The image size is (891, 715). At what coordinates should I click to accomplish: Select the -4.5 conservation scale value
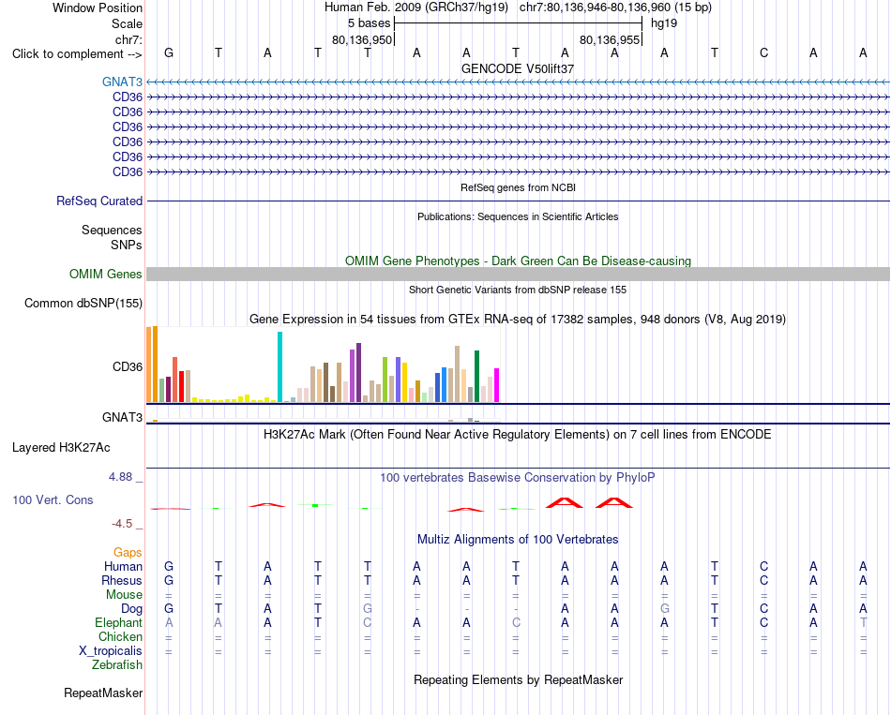pyautogui.click(x=122, y=524)
